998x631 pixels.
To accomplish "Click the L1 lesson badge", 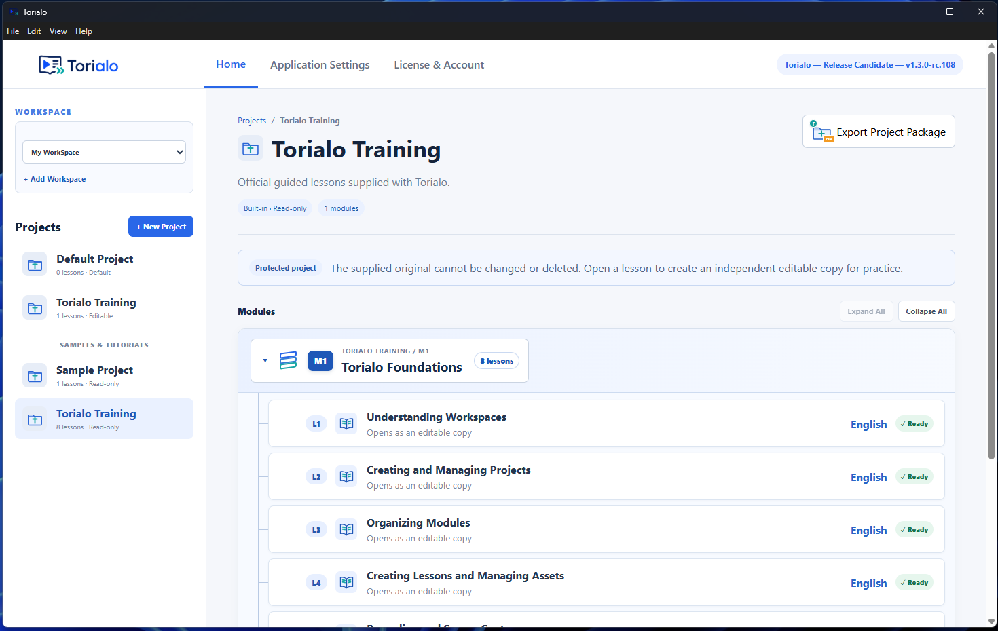I will pos(316,424).
